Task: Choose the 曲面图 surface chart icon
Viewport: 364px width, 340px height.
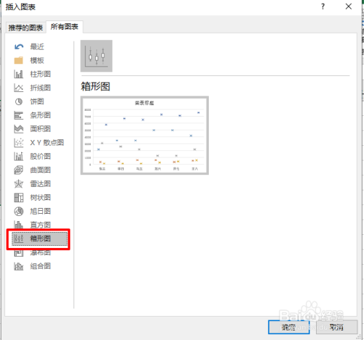Action: (19, 170)
